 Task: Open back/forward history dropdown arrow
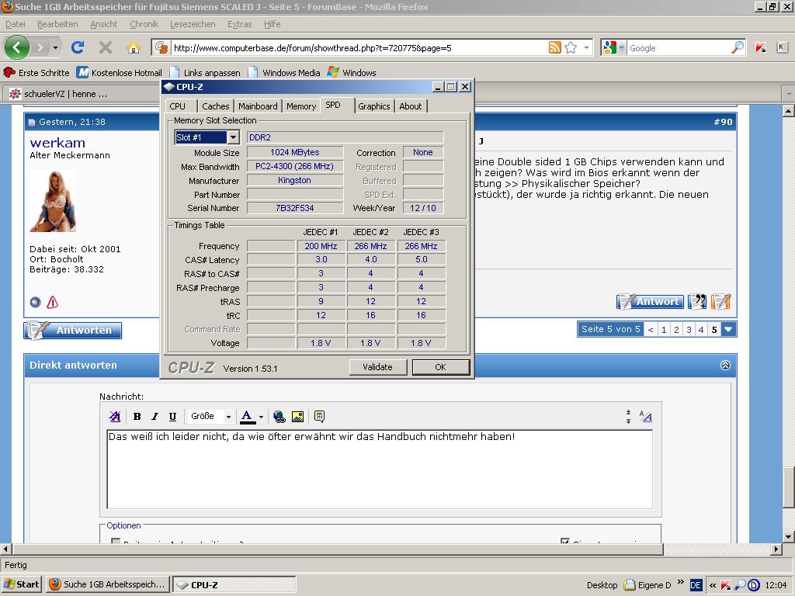[x=55, y=48]
